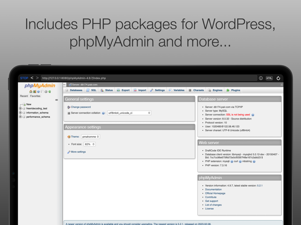Open the Home icon in sidebar
The image size is (301, 225).
(x=31, y=91)
